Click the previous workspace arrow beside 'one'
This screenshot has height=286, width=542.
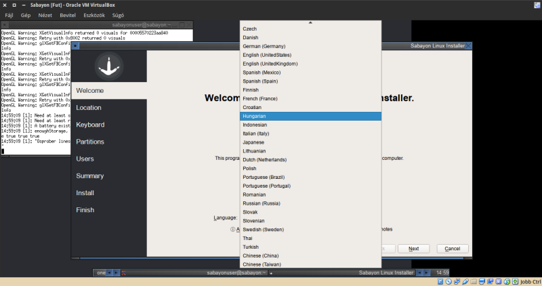(109, 273)
